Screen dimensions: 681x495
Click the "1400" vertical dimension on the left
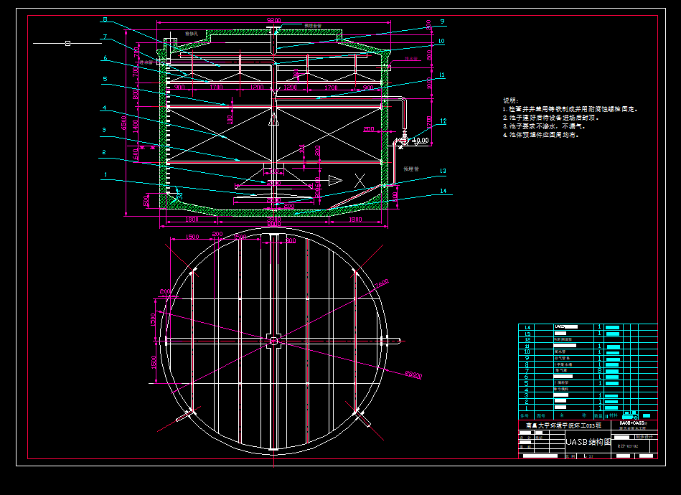136,126
